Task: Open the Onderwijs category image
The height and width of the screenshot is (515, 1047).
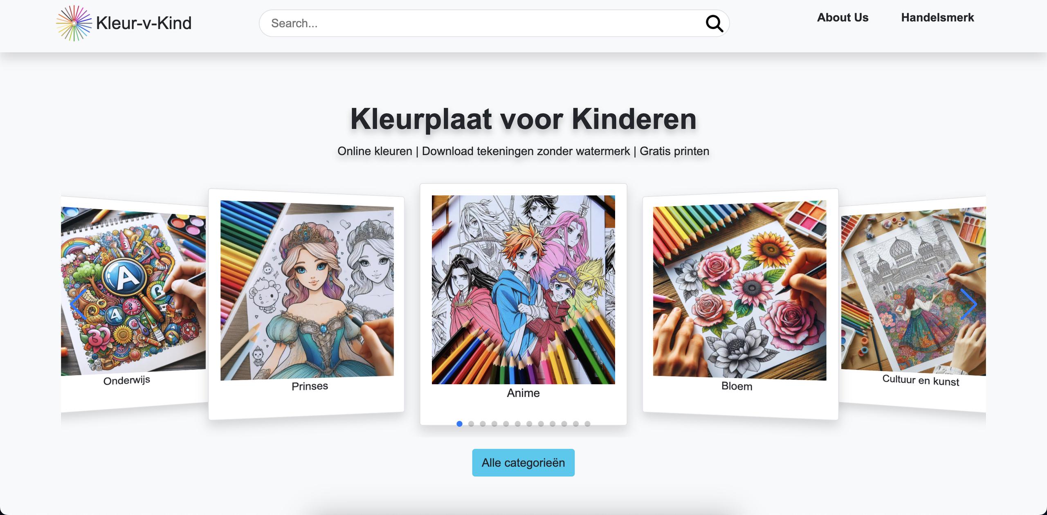Action: [133, 291]
